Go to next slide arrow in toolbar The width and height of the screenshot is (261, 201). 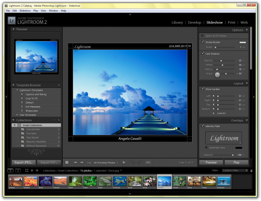[x=81, y=162]
